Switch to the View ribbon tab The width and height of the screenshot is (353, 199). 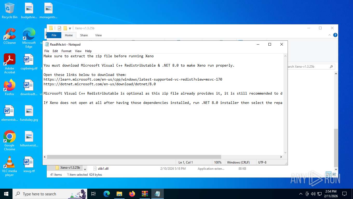click(98, 35)
